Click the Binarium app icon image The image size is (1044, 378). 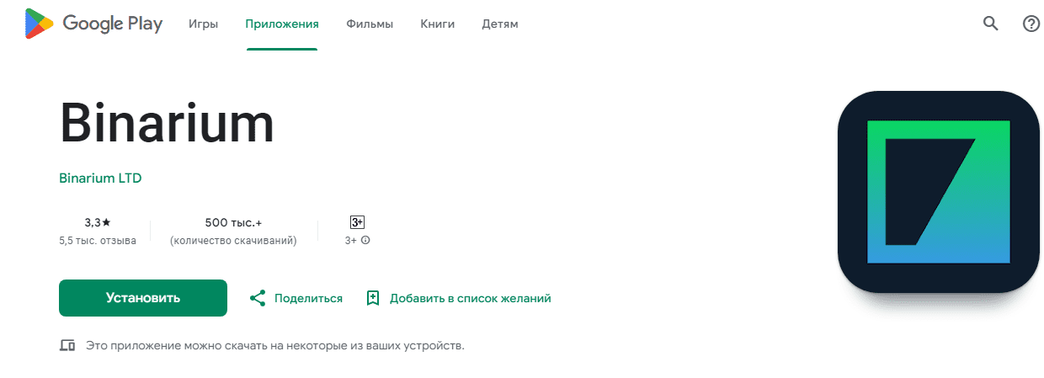pos(939,192)
